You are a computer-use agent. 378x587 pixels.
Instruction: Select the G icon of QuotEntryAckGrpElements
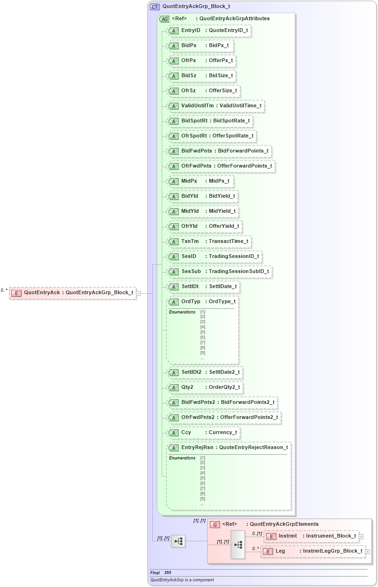click(215, 524)
